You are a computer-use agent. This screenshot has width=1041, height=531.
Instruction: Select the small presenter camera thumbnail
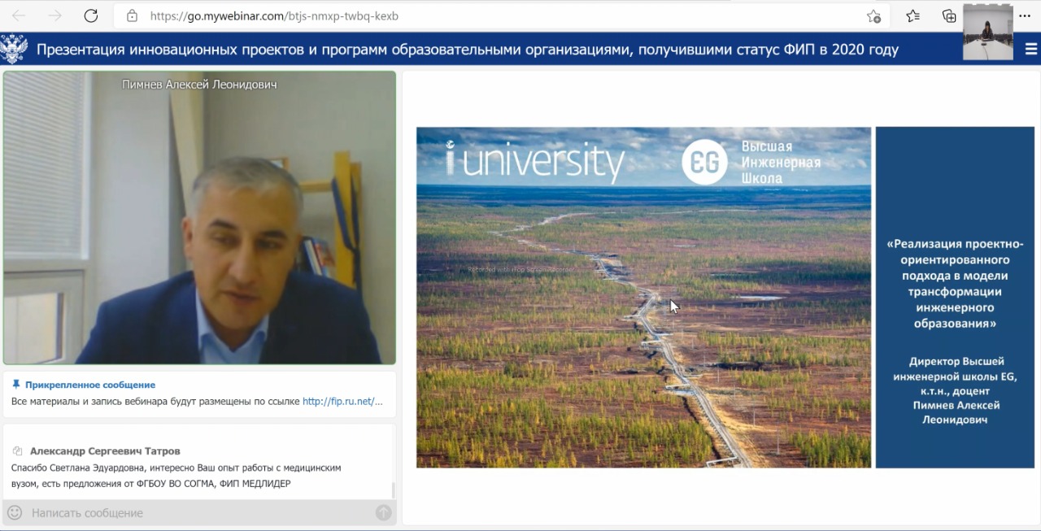click(x=987, y=34)
